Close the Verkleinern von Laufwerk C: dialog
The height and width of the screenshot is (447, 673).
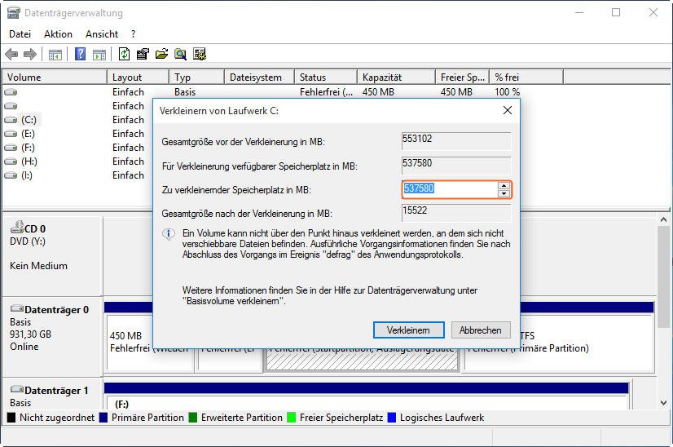508,110
